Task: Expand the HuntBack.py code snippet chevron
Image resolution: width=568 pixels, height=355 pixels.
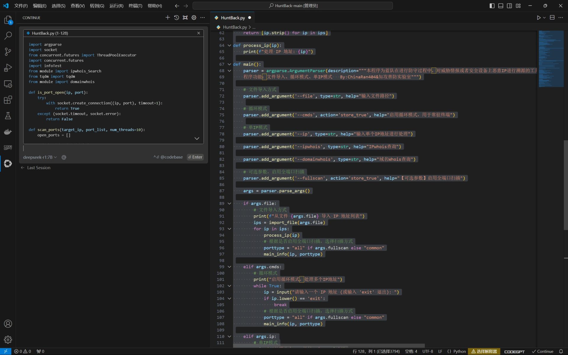Action: [197, 138]
